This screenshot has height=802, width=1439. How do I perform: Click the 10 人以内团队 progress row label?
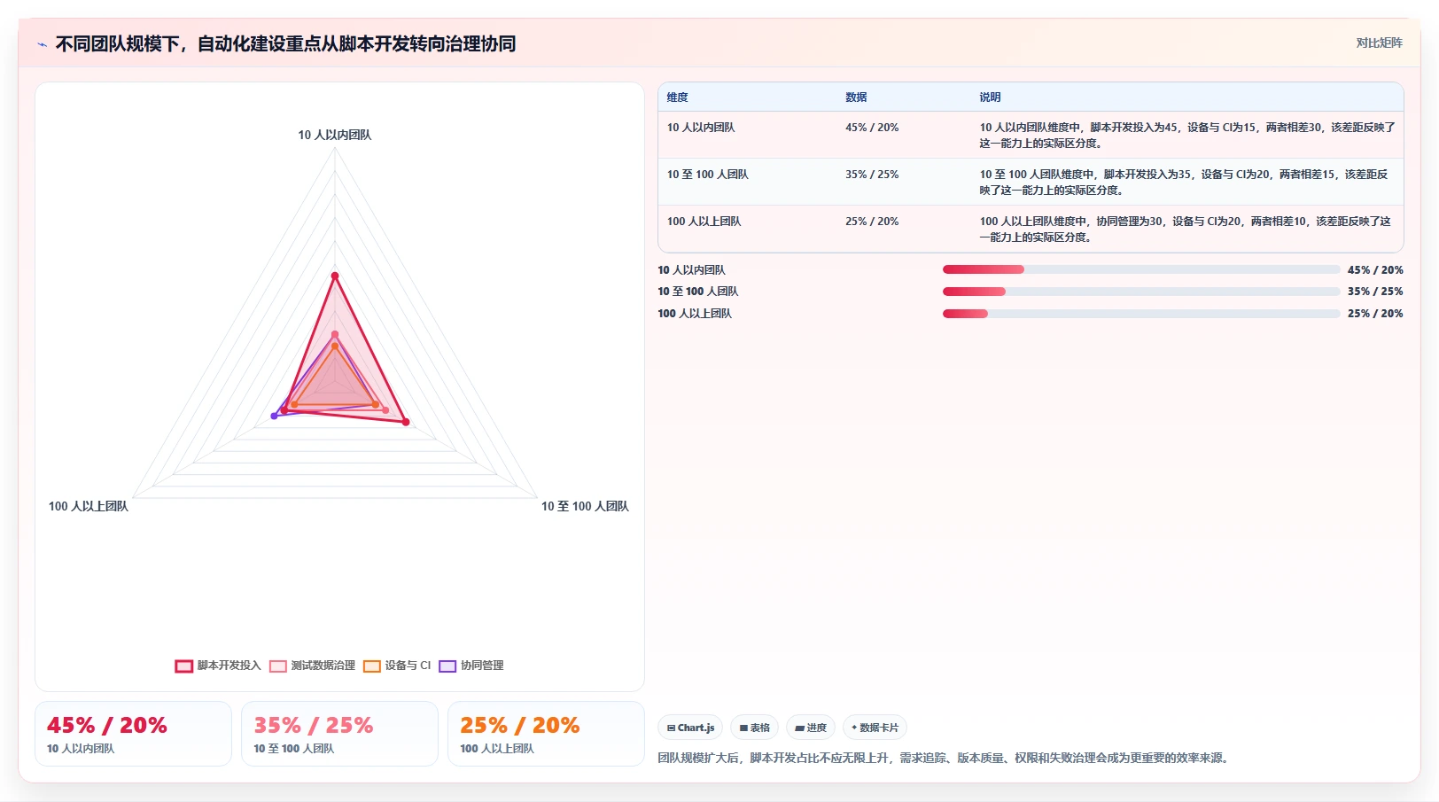[691, 270]
